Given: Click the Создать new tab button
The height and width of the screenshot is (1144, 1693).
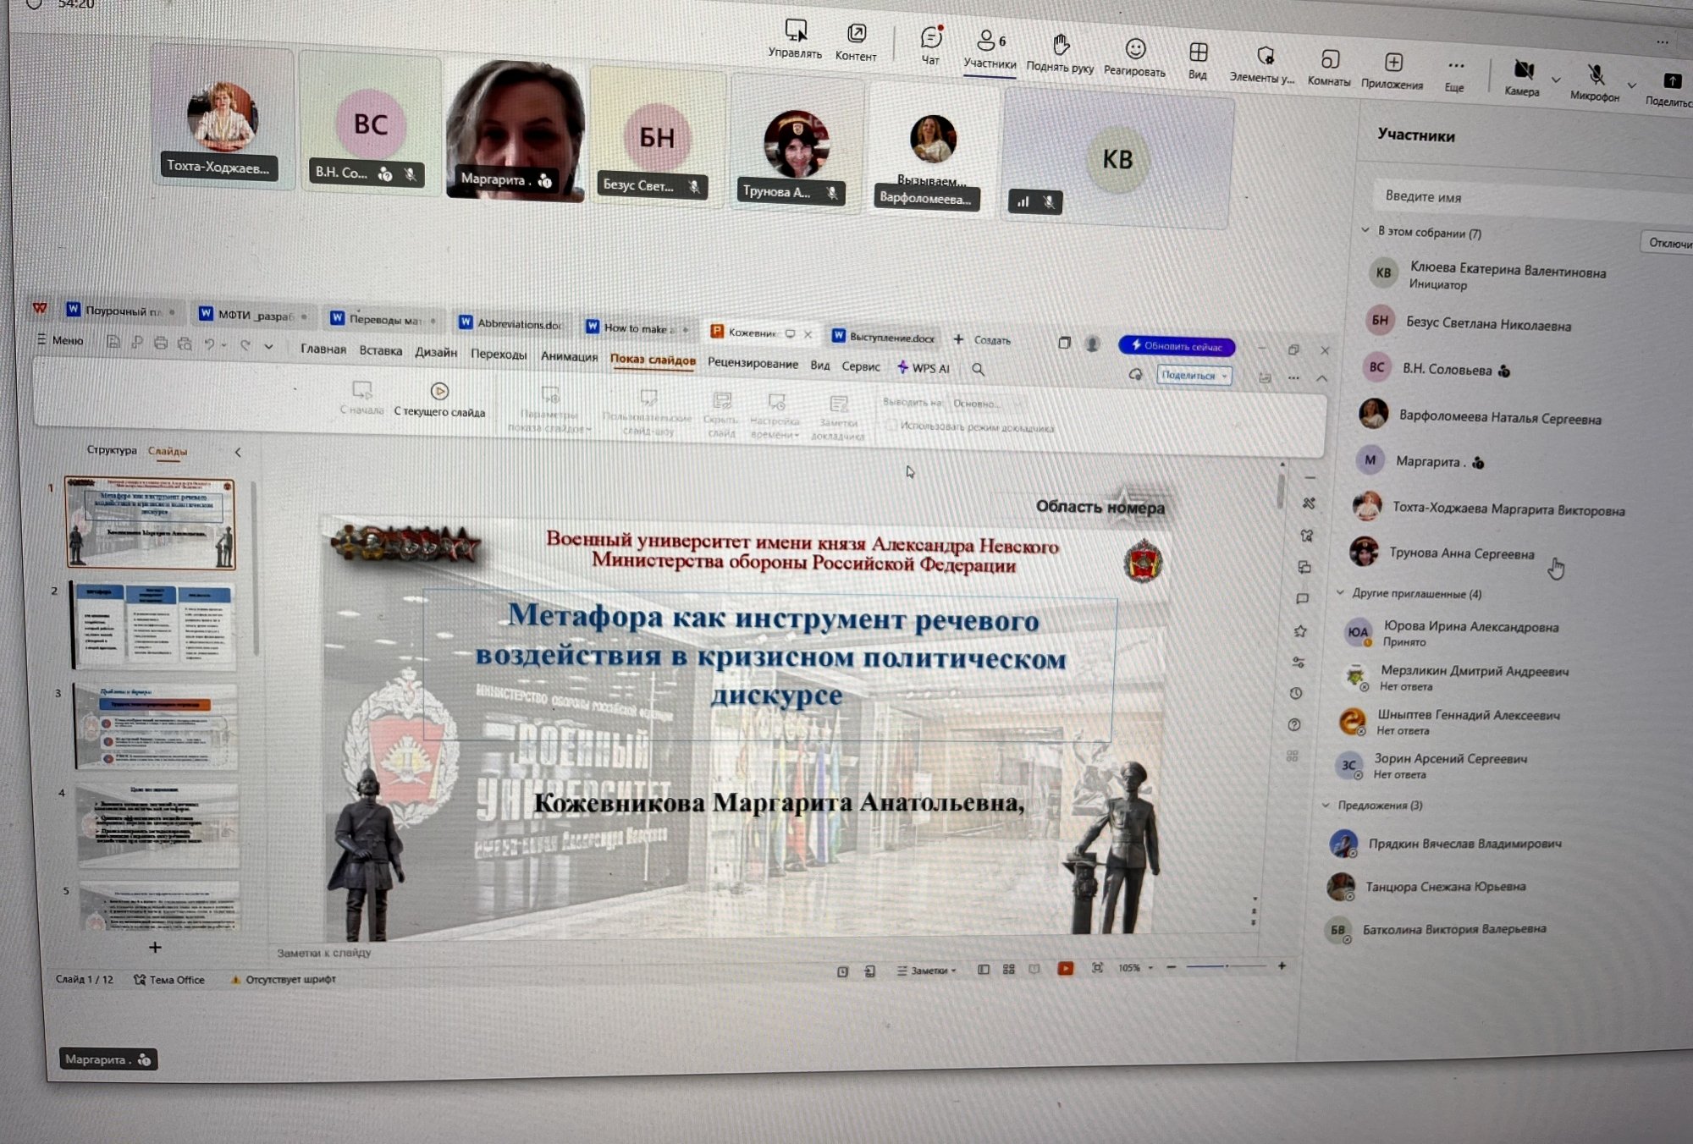Looking at the screenshot, I should [x=982, y=339].
